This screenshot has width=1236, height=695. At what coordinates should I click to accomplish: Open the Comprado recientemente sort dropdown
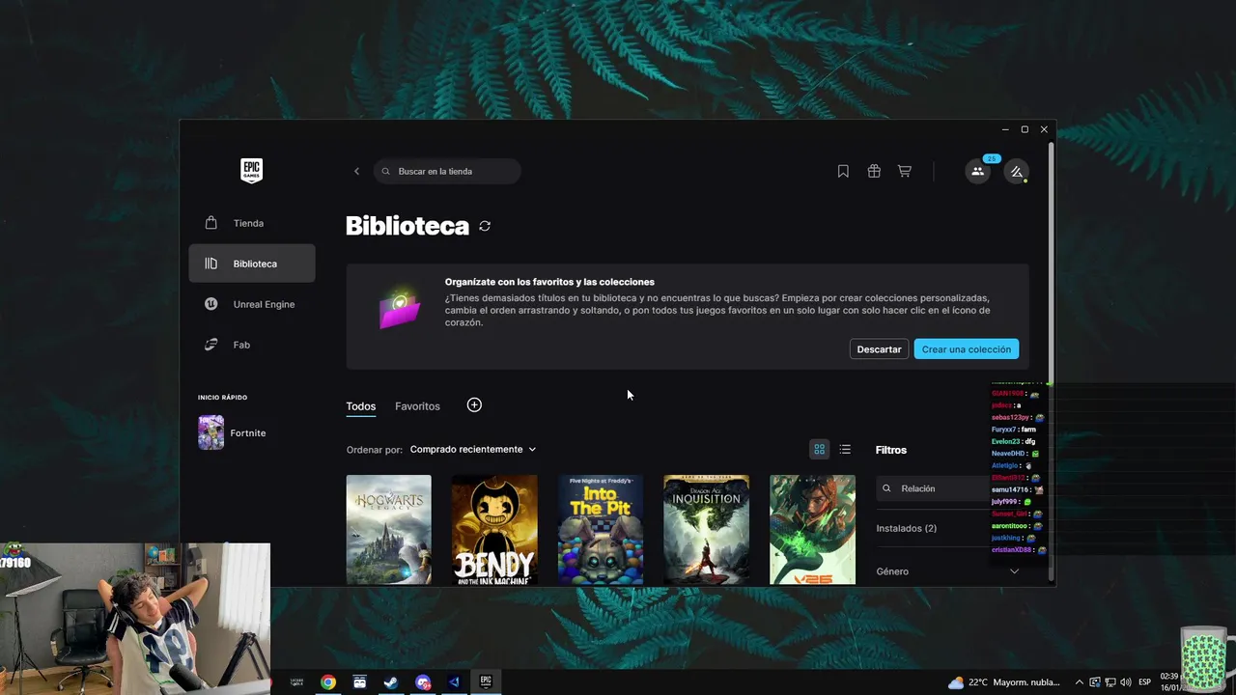click(x=473, y=450)
